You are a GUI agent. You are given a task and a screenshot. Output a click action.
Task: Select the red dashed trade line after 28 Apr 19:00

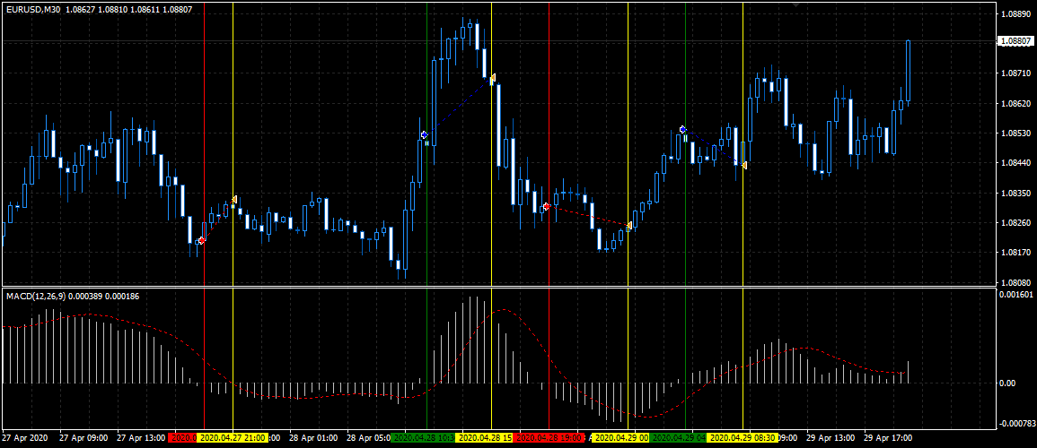click(587, 217)
